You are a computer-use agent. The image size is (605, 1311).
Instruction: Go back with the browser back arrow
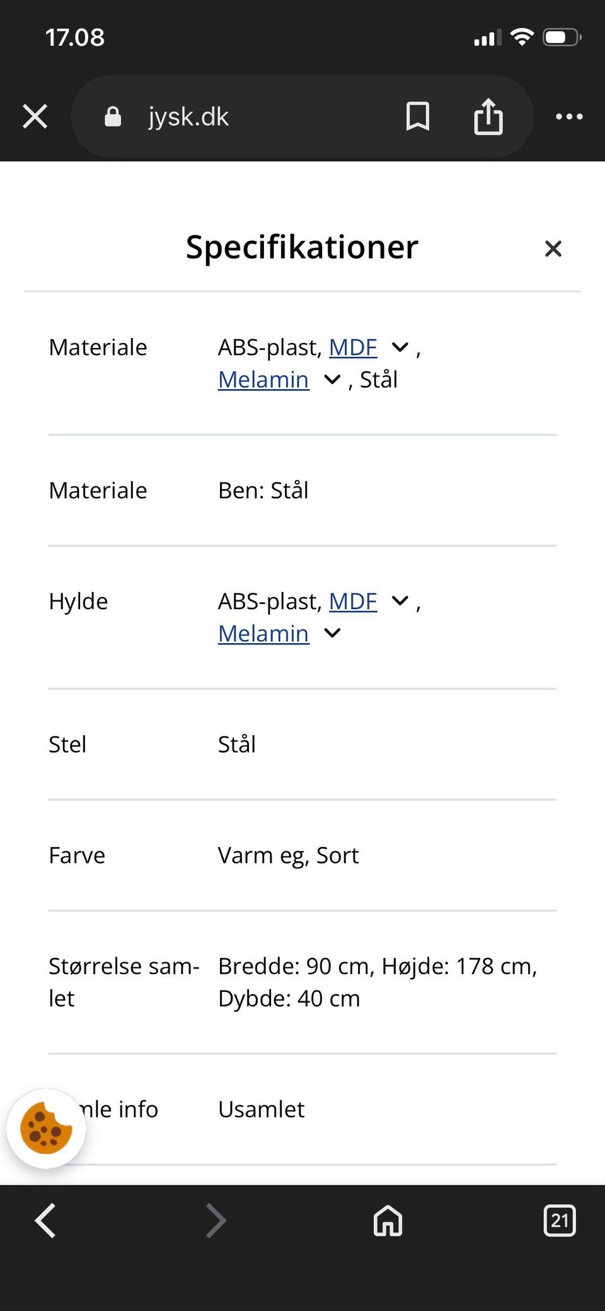(x=45, y=1220)
